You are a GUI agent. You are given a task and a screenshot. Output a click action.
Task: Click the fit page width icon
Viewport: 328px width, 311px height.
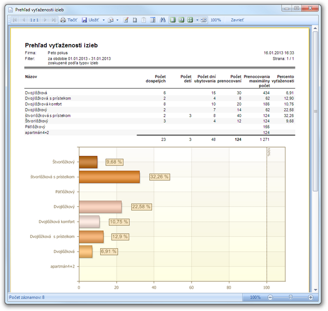[203, 20]
